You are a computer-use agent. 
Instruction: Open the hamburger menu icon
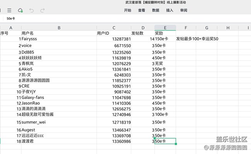point(9,10)
